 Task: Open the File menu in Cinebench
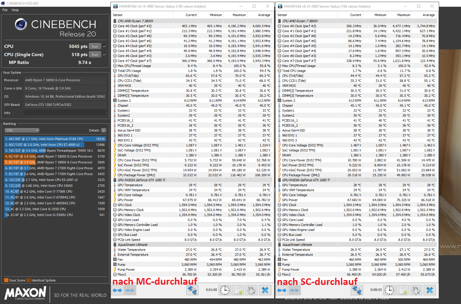coord(5,10)
